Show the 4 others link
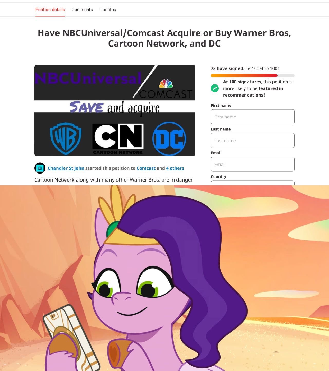This screenshot has height=371, width=329. [175, 168]
